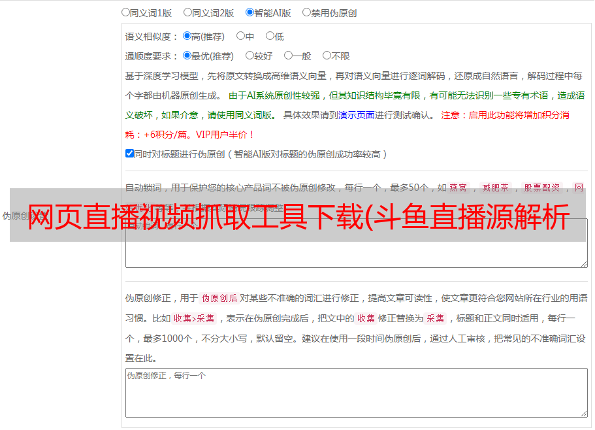This screenshot has width=595, height=430.
Task: Toggle 同时对标题进行伪原创 checkbox
Action: click(x=129, y=154)
